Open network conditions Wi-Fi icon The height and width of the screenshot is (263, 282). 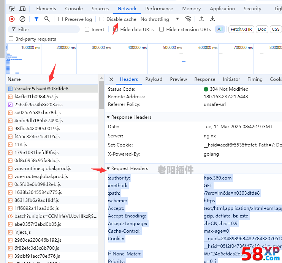188,19
